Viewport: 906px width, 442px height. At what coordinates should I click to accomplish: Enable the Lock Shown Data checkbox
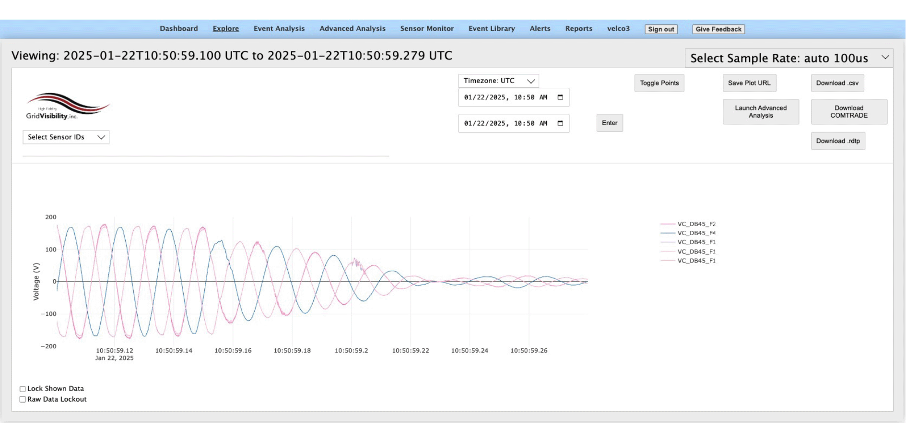click(23, 389)
